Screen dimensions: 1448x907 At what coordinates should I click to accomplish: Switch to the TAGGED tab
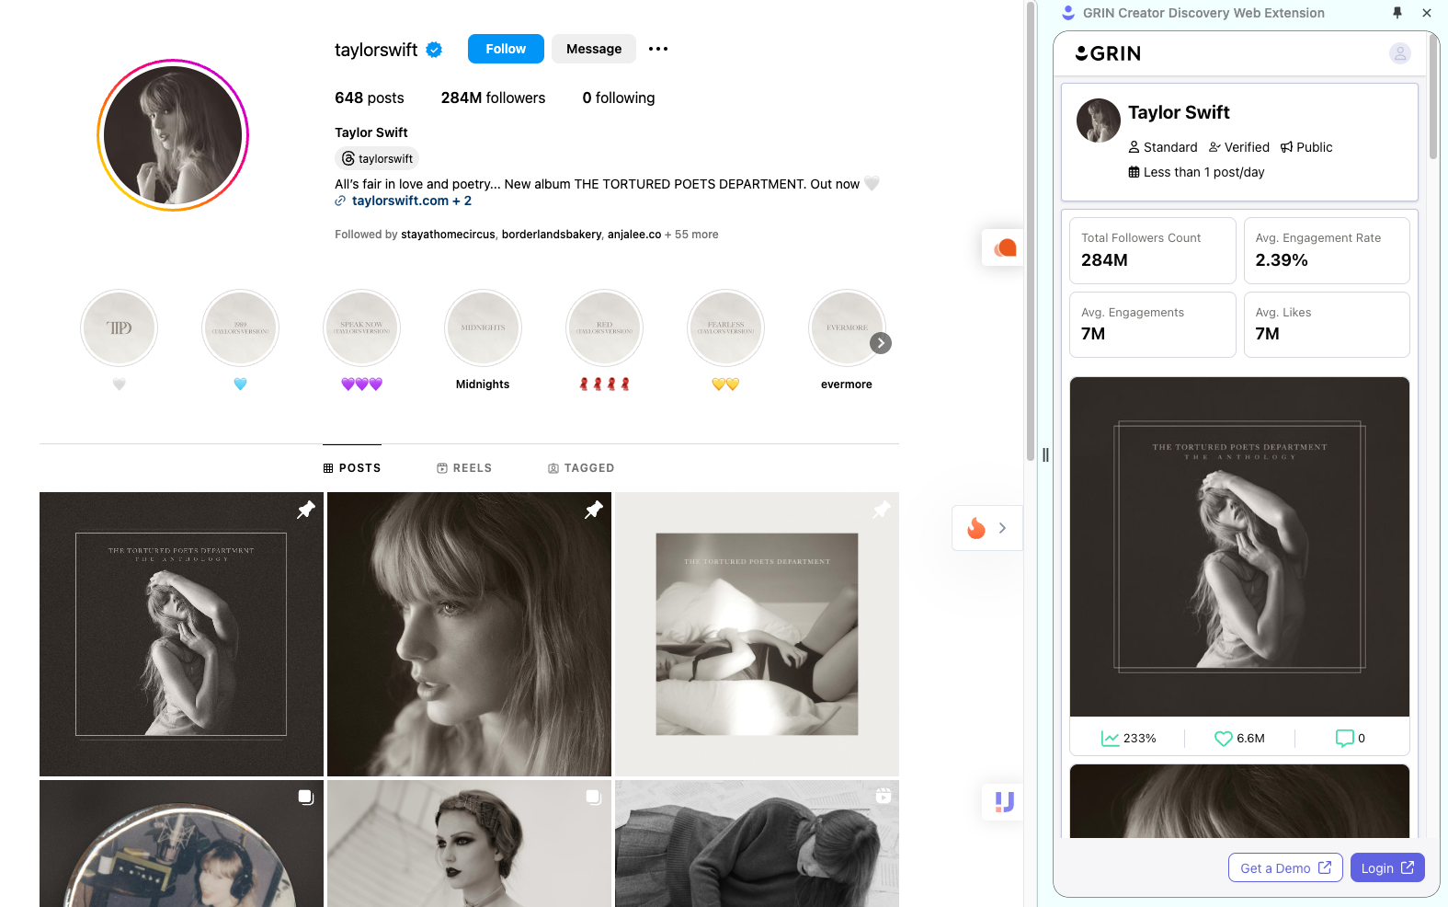[x=581, y=468]
